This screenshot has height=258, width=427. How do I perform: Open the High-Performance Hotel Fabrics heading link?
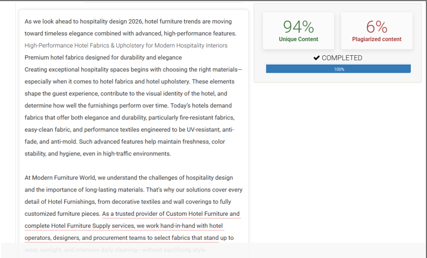pos(126,46)
